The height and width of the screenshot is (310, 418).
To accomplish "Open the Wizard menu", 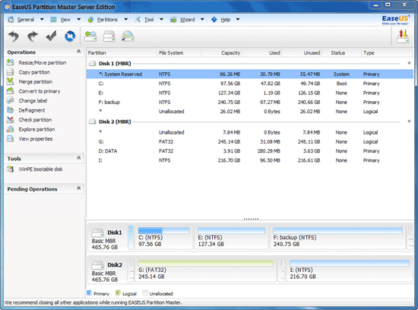I will pos(187,20).
